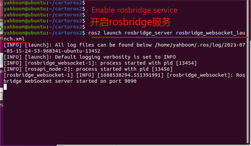
Task: Click the '-05-15-24-53-968341-ubuntu-13452' line
Action: (52, 51)
